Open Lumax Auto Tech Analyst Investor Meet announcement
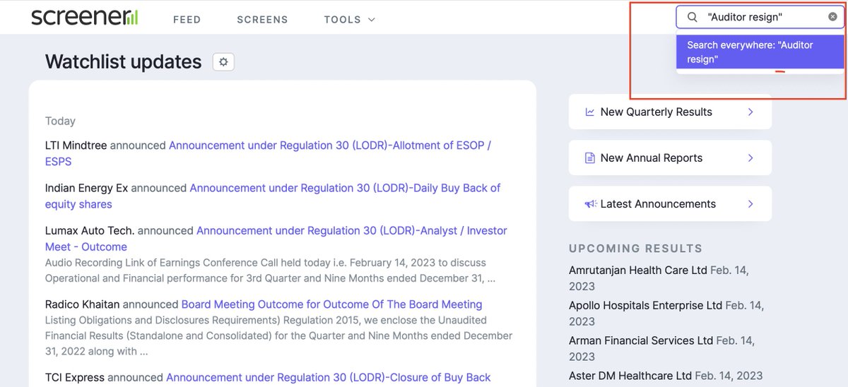Screen dimensions: 848x387 [x=276, y=238]
